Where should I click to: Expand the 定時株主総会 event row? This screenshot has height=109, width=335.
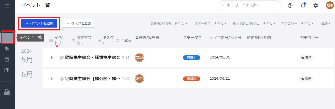point(52,79)
